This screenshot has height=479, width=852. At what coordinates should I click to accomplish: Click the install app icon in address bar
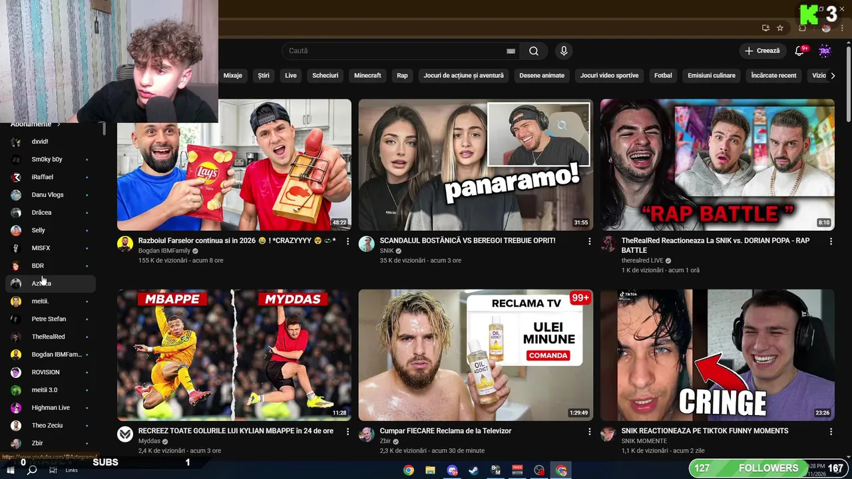click(765, 28)
